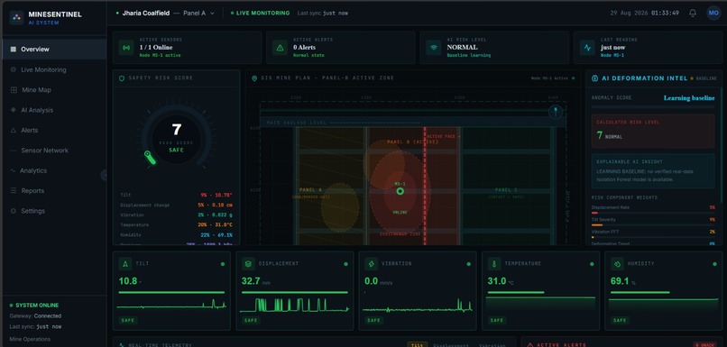
Task: Click the Last Reading pulse icon
Action: pyautogui.click(x=587, y=47)
